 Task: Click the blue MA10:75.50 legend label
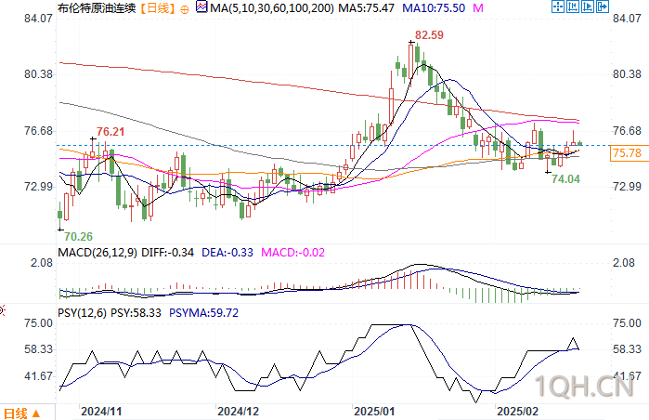tap(434, 7)
